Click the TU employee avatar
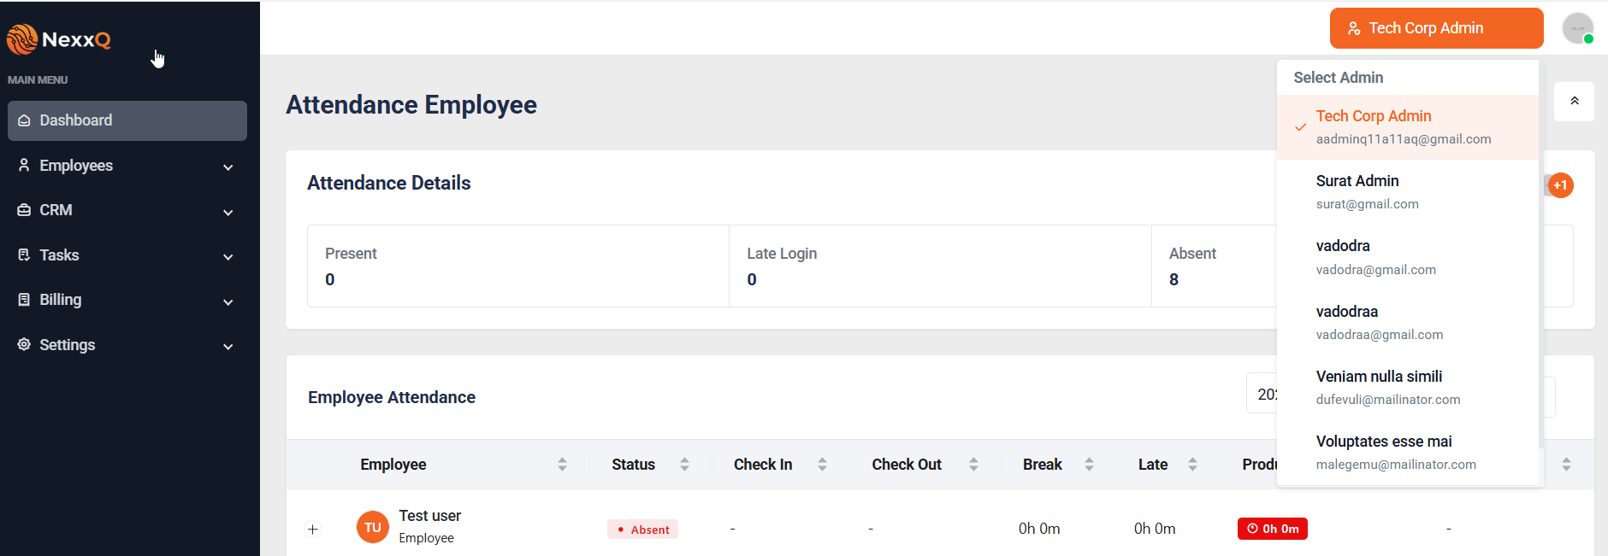Image resolution: width=1608 pixels, height=556 pixels. point(372,528)
